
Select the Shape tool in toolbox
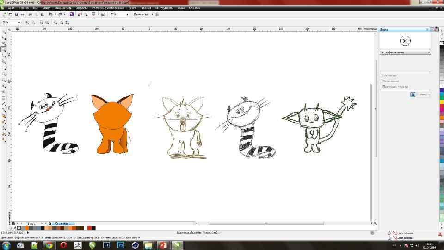click(4, 37)
